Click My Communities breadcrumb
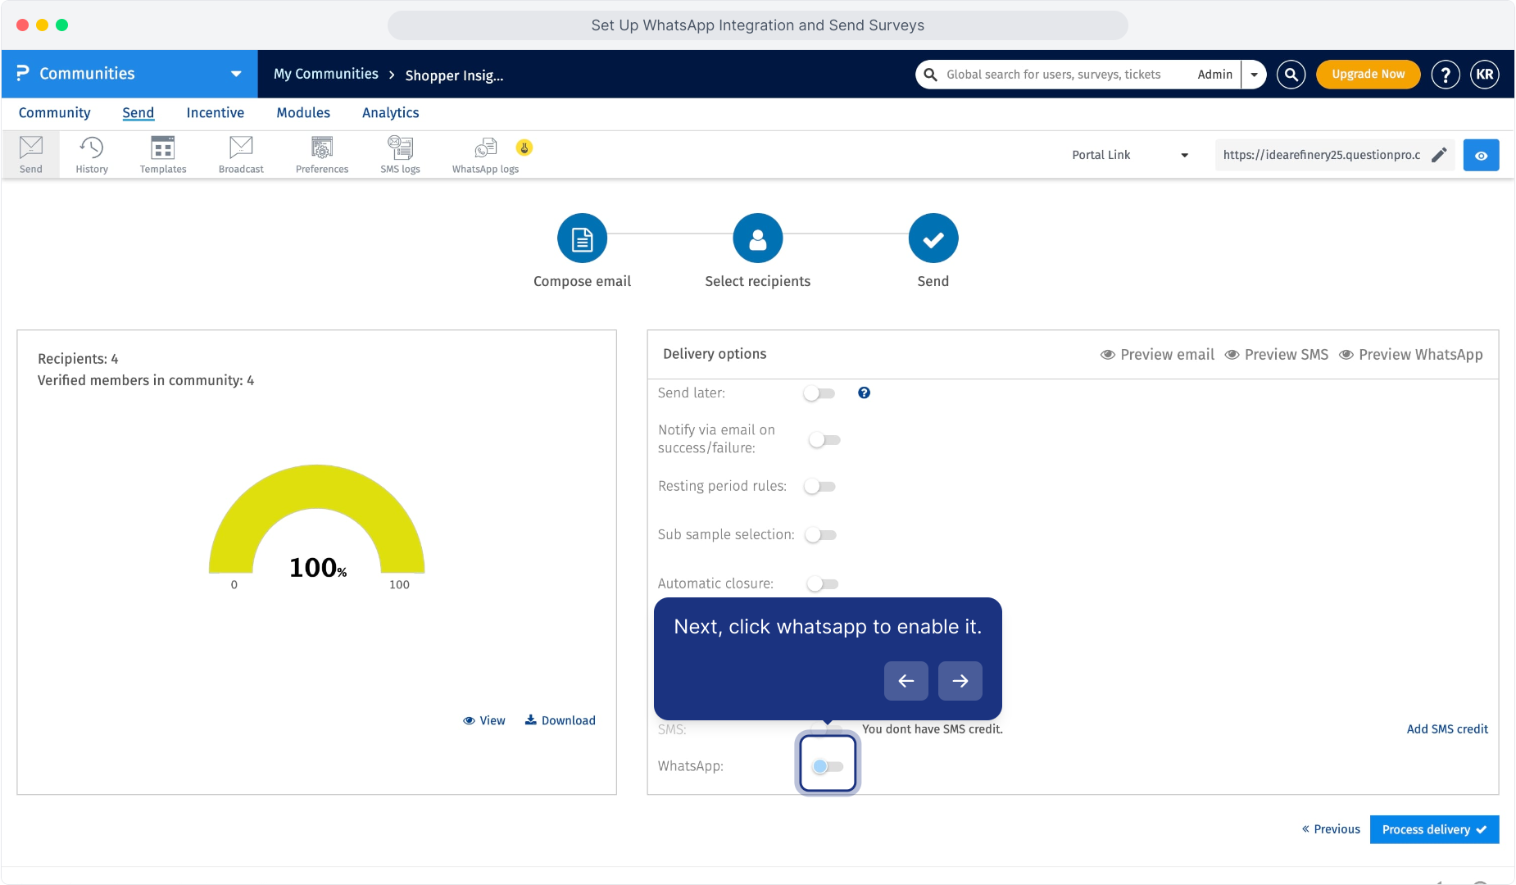This screenshot has width=1516, height=885. click(x=326, y=74)
